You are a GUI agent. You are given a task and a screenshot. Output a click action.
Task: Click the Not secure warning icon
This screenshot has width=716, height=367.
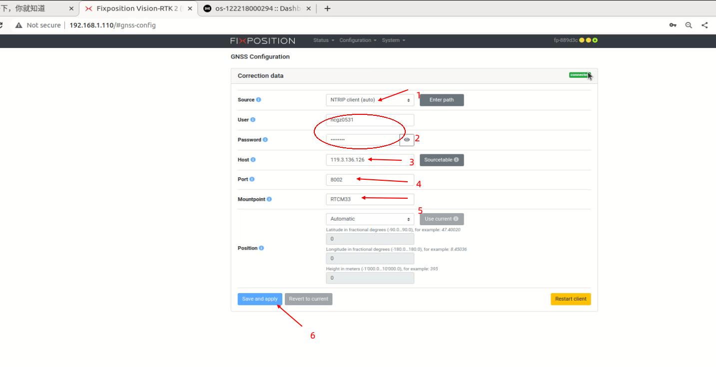[x=19, y=25]
